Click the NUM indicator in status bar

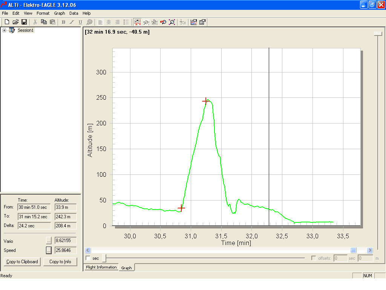[368, 276]
